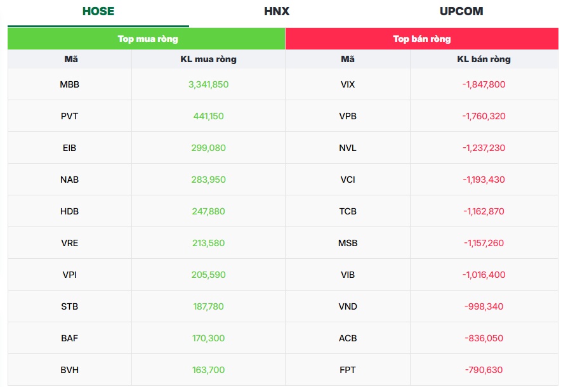Click the Top mua ròng header
The width and height of the screenshot is (561, 387).
(x=148, y=39)
